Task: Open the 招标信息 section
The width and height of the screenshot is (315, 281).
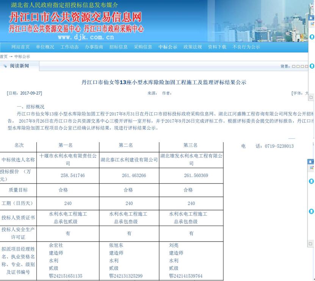Action: [119, 47]
